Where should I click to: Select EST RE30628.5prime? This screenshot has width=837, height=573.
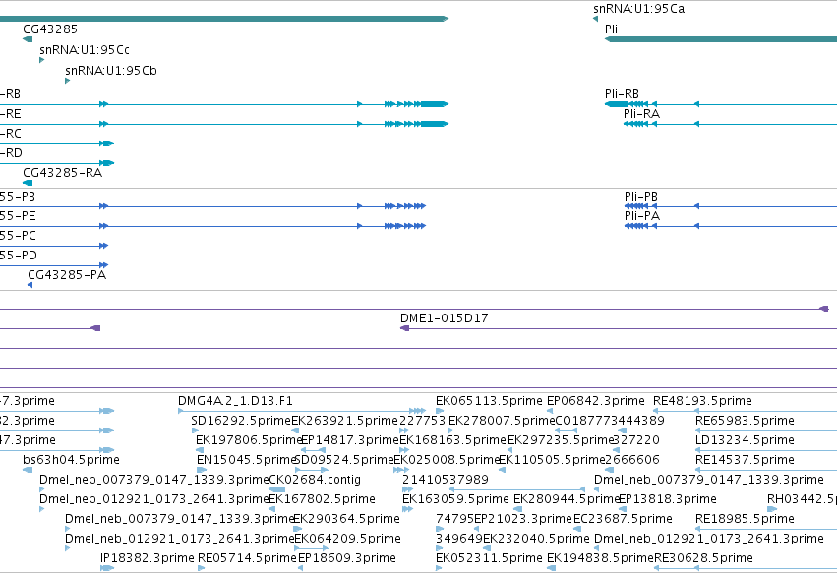[x=703, y=558]
